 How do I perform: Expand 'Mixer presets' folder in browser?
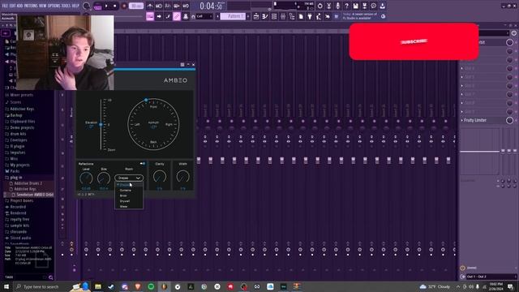tap(22, 95)
